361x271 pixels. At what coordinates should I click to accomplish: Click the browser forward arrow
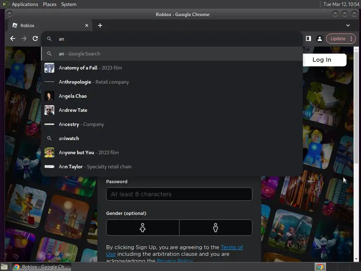click(x=24, y=39)
